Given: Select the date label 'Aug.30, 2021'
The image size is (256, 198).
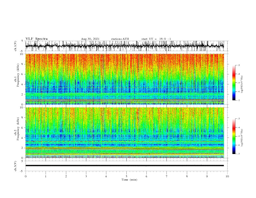Looking at the screenshot, I should pos(90,39).
